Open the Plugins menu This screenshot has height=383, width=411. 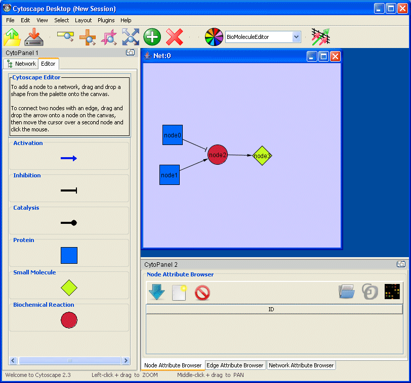106,20
